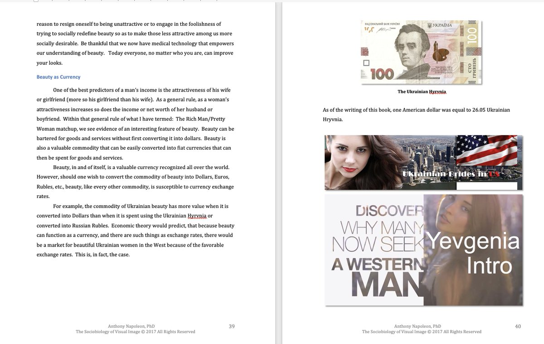Click the line "reason to resign oneself to being unattractive"

(x=129, y=24)
